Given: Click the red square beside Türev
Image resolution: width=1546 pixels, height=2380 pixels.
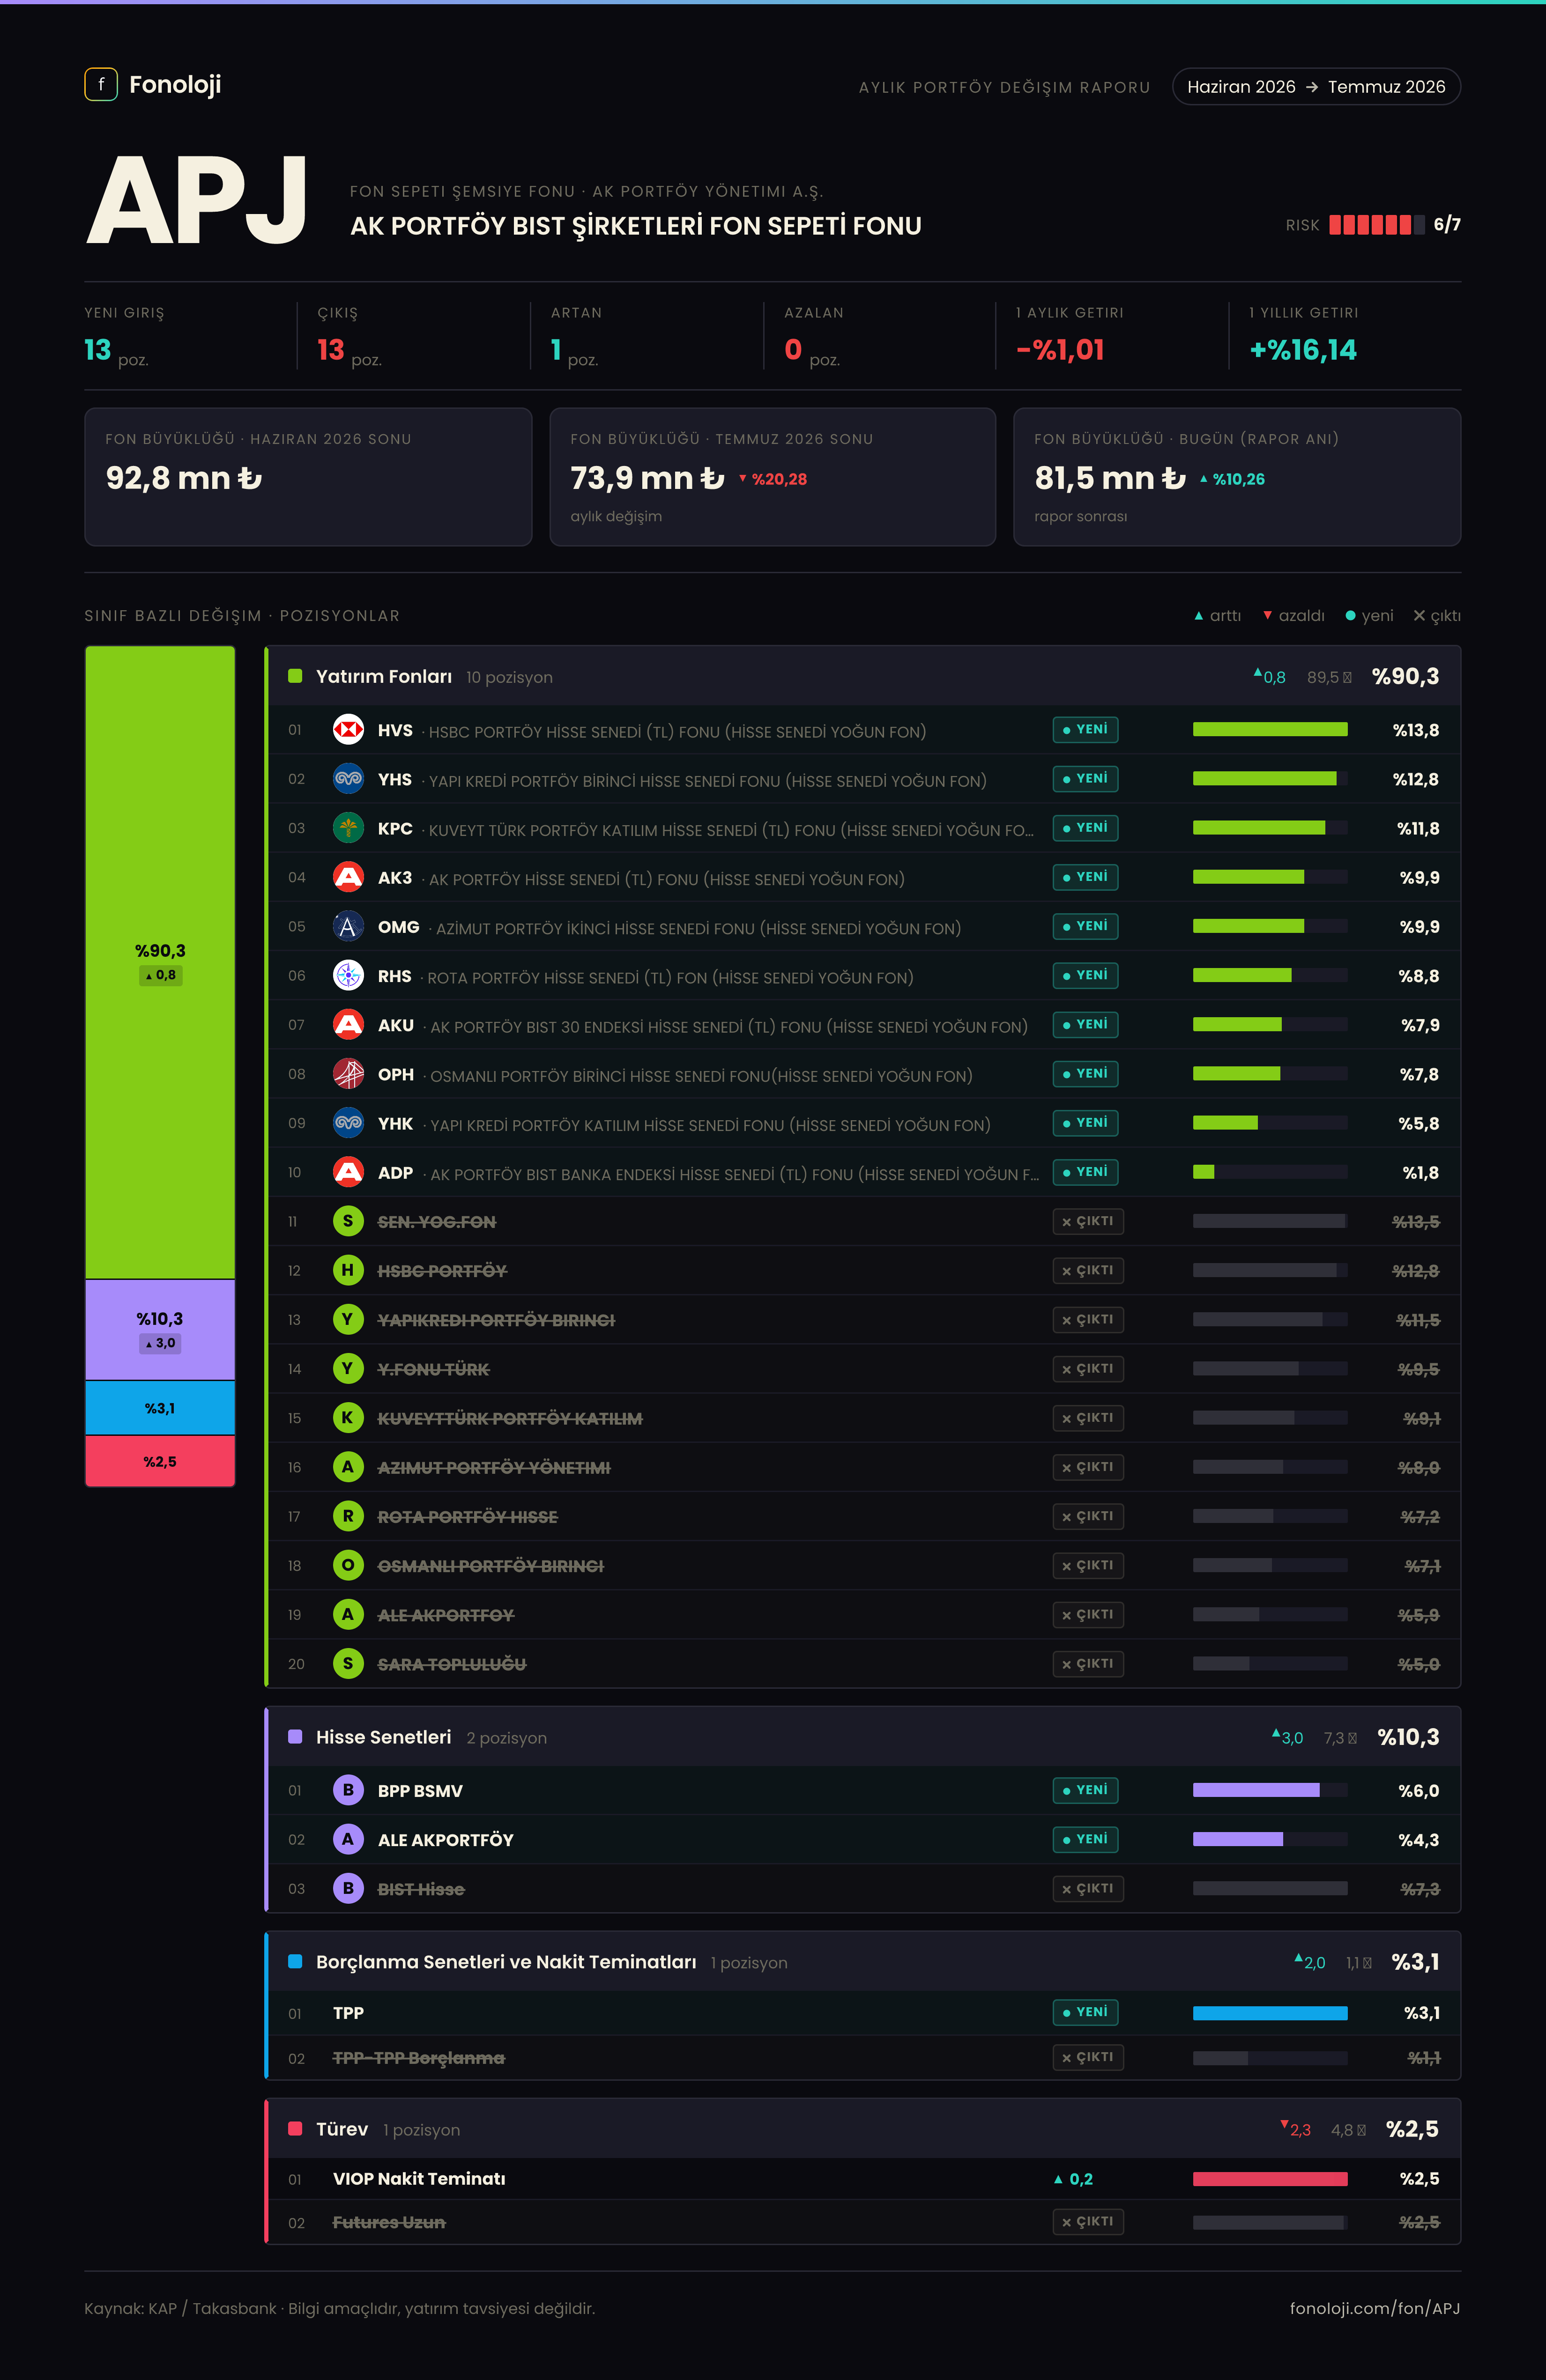Looking at the screenshot, I should 295,2129.
